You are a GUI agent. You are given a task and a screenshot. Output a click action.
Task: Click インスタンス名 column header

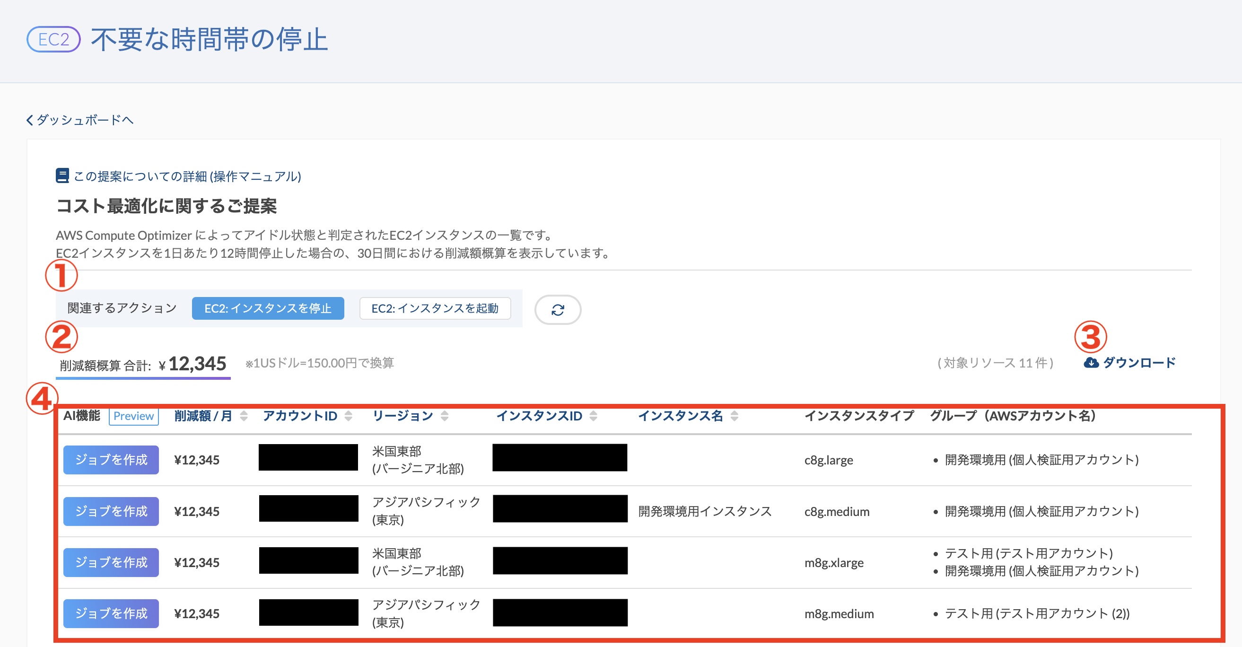[680, 416]
